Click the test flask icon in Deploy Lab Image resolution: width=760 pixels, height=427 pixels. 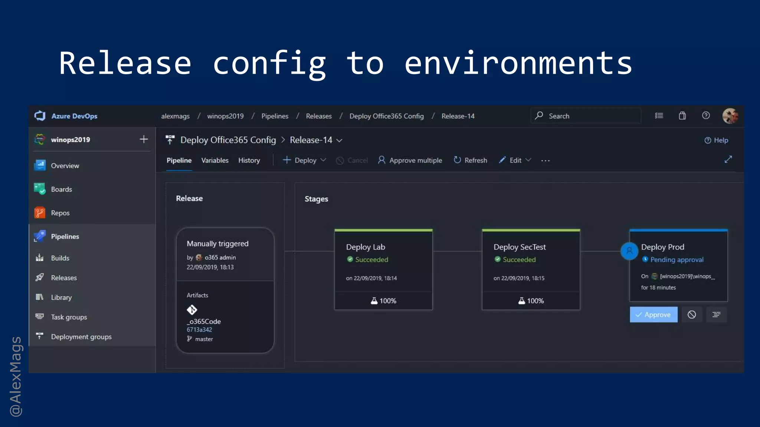374,301
